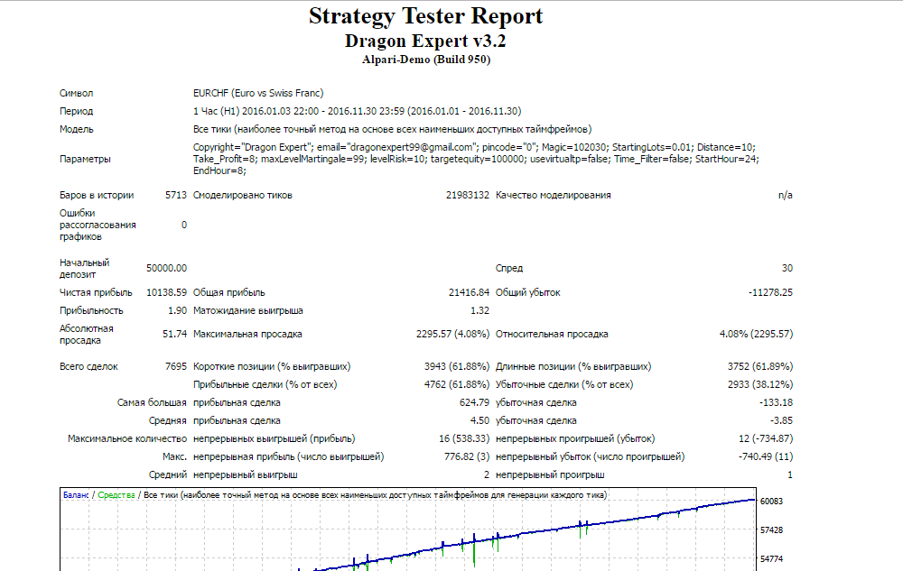Click the 'Параметры' row label
The image size is (903, 571).
coord(85,160)
